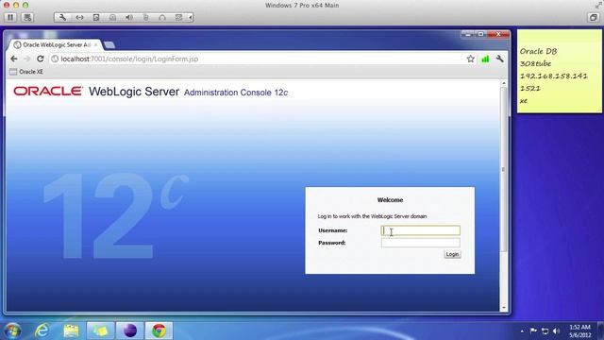Click the Chrome taskbar icon
The image size is (604, 340).
click(159, 331)
